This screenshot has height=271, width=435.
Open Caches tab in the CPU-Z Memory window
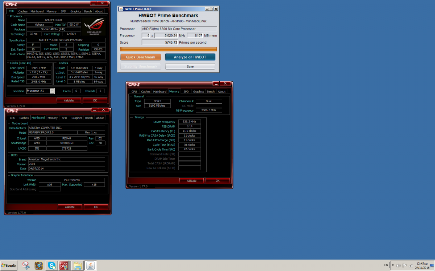(146, 91)
